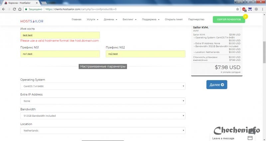
Task: Click Префикс NS1 input field
Action: click(60, 54)
